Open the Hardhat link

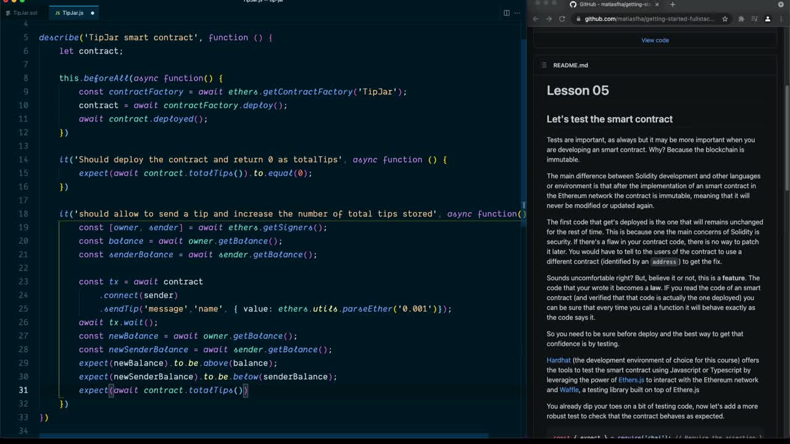click(558, 360)
